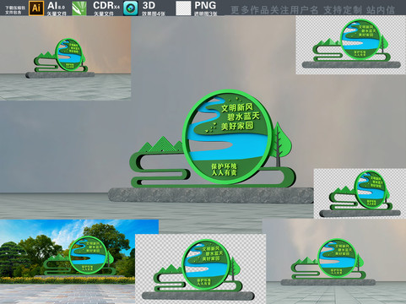Click the PNG checkerboard transparency icon
406x304 pixels.
[183, 8]
